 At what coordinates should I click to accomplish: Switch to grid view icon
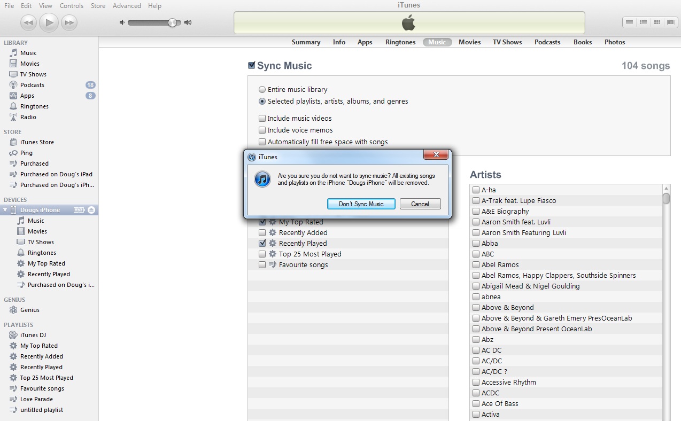click(656, 22)
